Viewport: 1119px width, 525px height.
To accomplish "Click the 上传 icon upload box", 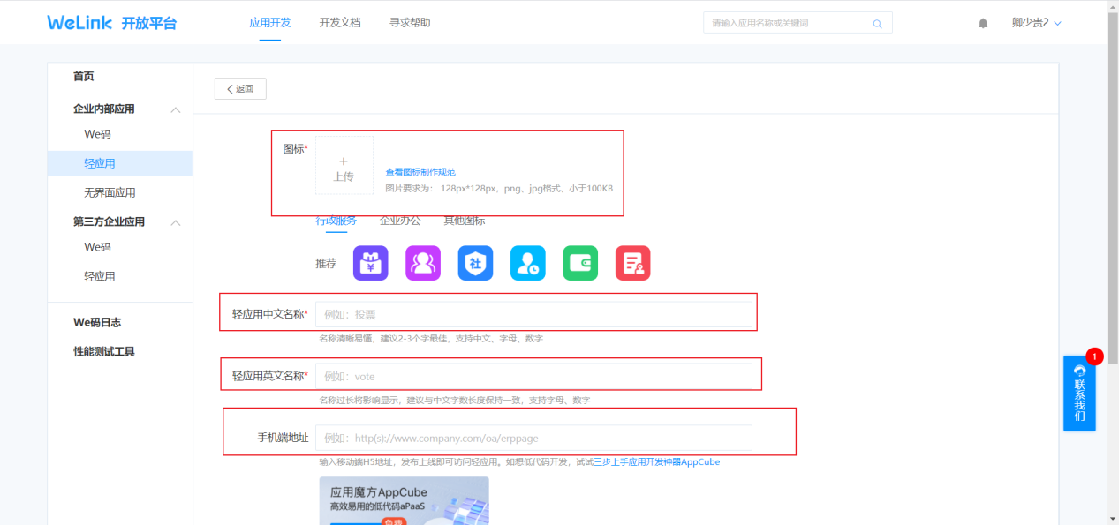I will click(344, 166).
